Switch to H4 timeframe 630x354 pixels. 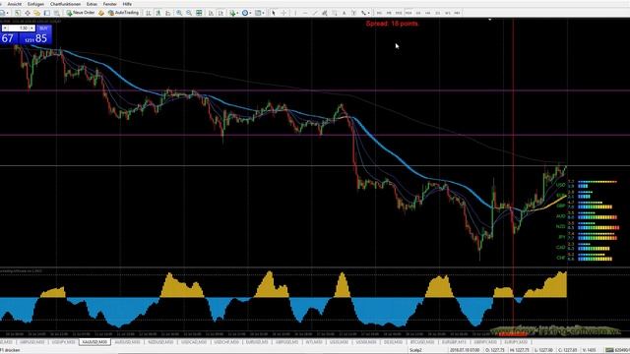point(428,13)
